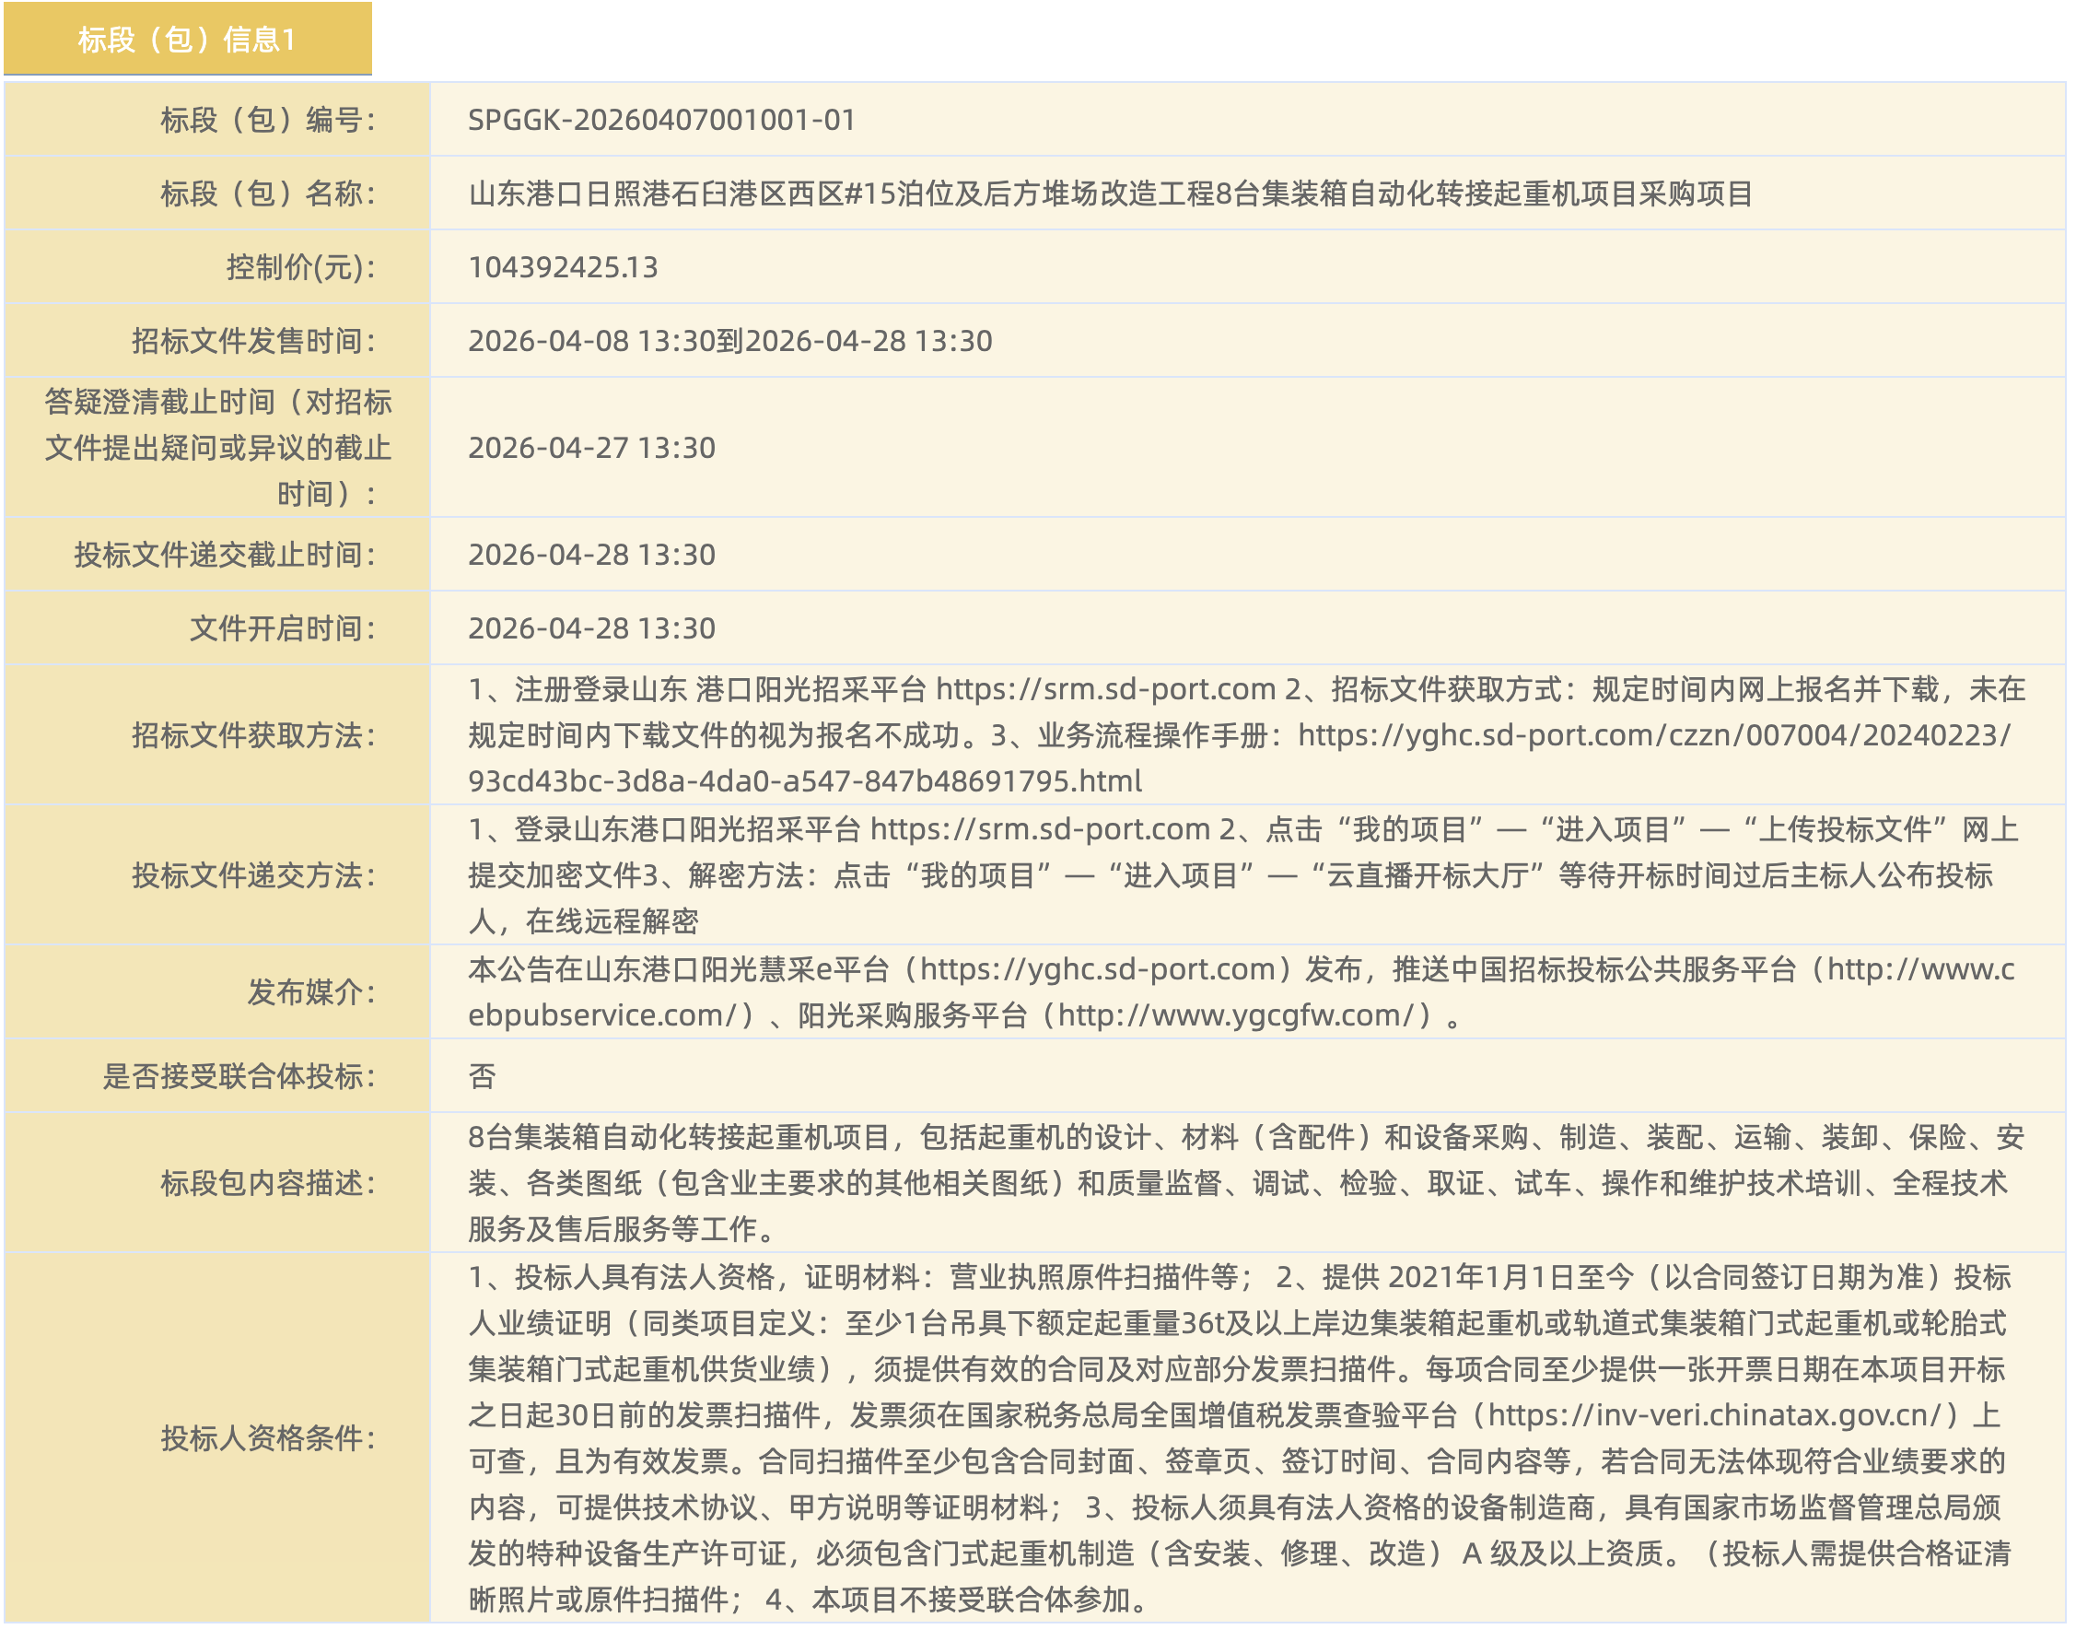Click the 控制价(元) label cell
Viewport: 2076px width, 1629px height.
pos(300,268)
